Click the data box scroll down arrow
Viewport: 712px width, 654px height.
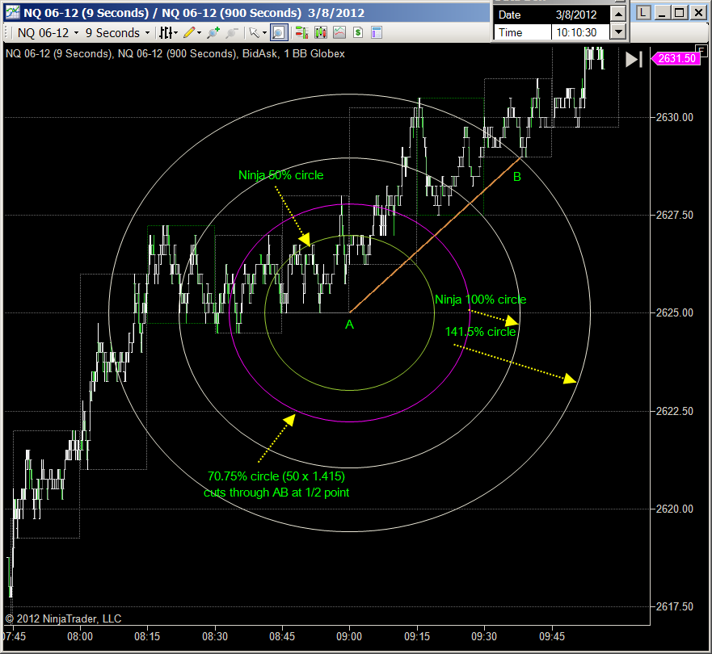click(618, 31)
